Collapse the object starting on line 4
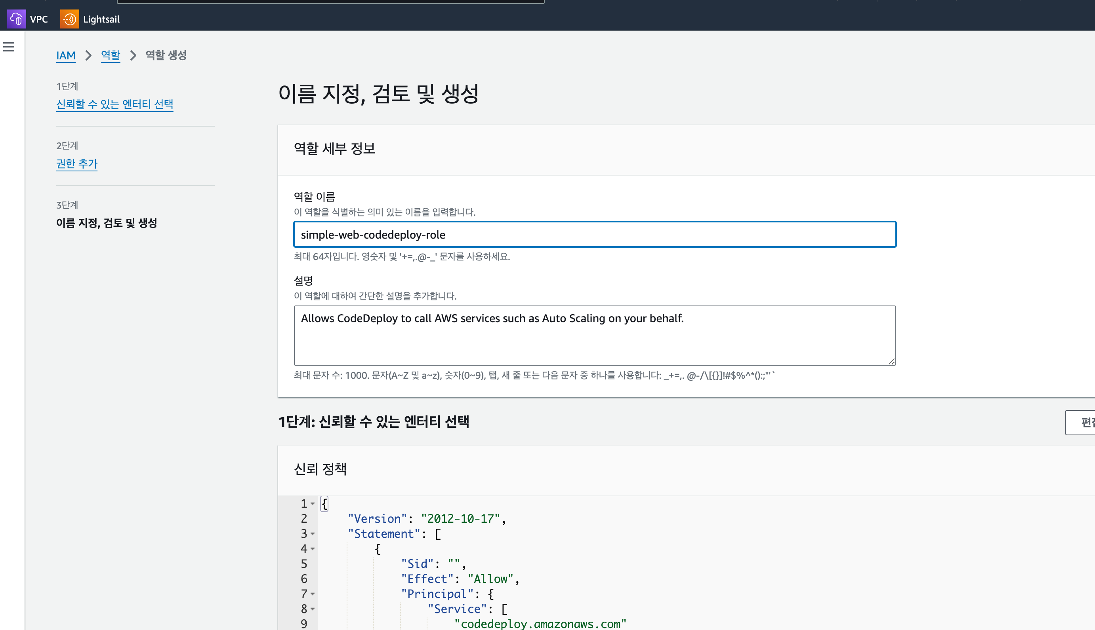 (313, 549)
